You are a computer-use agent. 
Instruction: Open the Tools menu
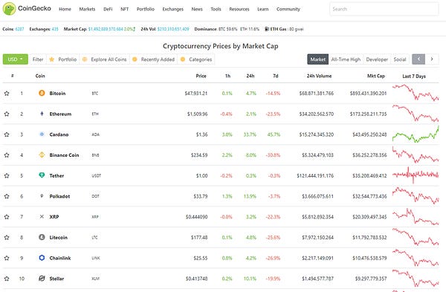pyautogui.click(x=216, y=9)
